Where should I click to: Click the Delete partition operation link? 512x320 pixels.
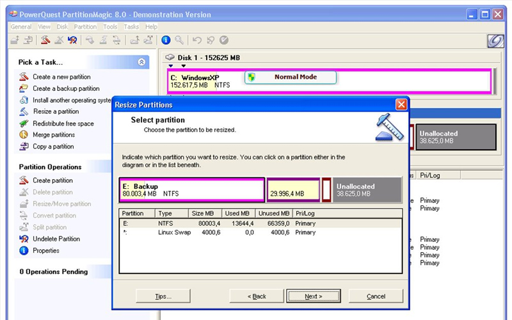(x=52, y=192)
